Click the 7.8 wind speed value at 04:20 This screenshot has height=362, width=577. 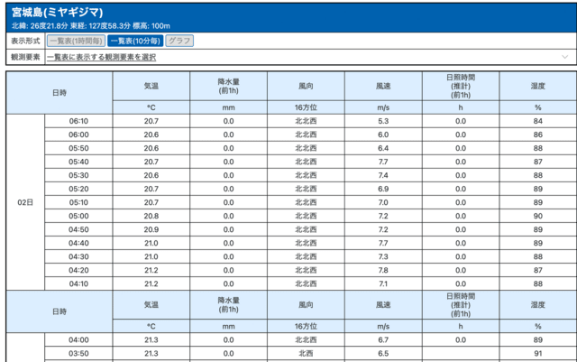click(383, 270)
